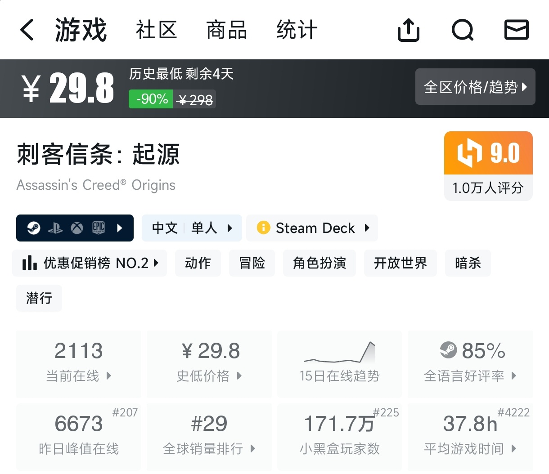This screenshot has height=474, width=549.
Task: Select the 角色扮演 genre tag
Action: pos(319,263)
